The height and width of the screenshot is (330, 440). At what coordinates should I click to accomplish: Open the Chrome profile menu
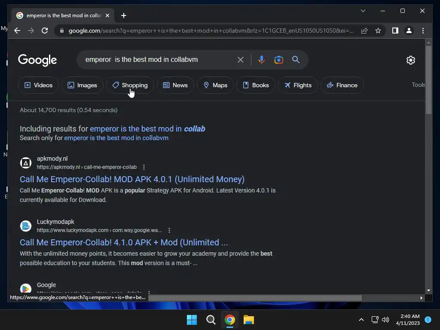(409, 31)
